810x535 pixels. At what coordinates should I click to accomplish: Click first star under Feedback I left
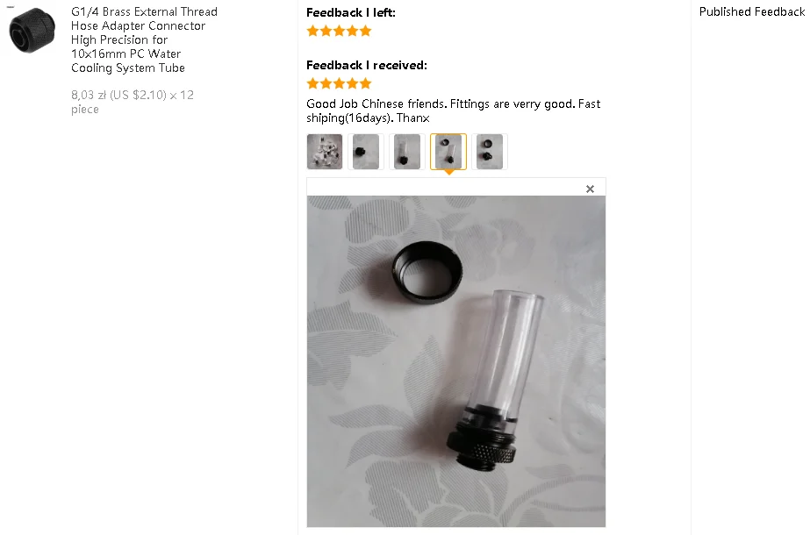click(312, 31)
